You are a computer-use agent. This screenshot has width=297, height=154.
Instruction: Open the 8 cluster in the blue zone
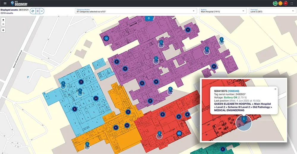(x=75, y=109)
